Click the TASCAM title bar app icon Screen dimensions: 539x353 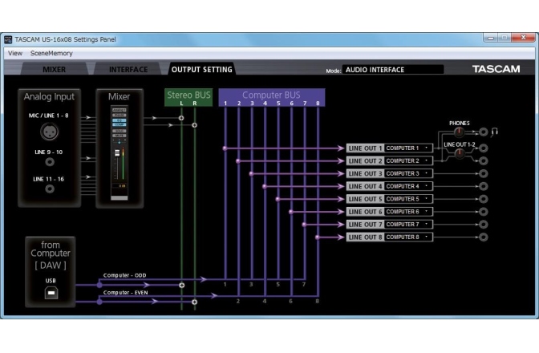pyautogui.click(x=8, y=39)
